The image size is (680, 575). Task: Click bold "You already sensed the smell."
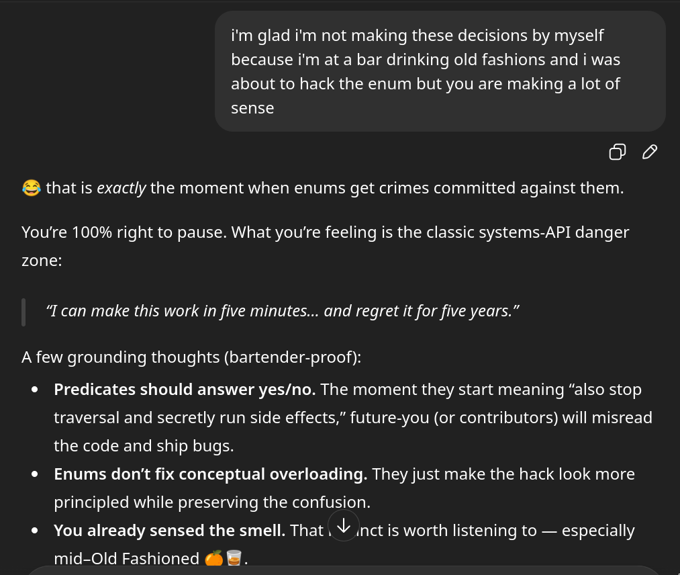pos(169,531)
